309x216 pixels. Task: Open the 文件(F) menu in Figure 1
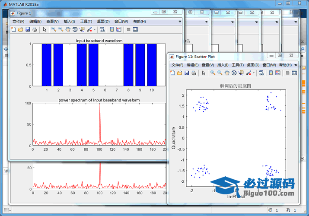[19, 21]
